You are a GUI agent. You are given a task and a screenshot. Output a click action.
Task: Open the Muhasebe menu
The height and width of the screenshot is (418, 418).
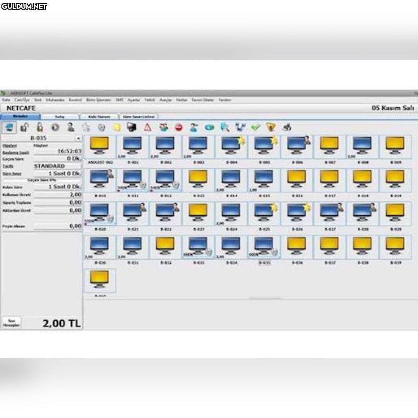55,100
